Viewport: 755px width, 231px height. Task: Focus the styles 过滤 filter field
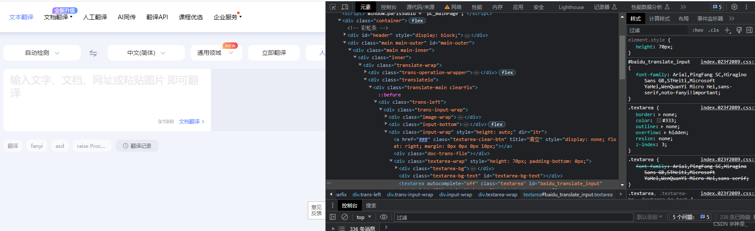click(x=658, y=30)
